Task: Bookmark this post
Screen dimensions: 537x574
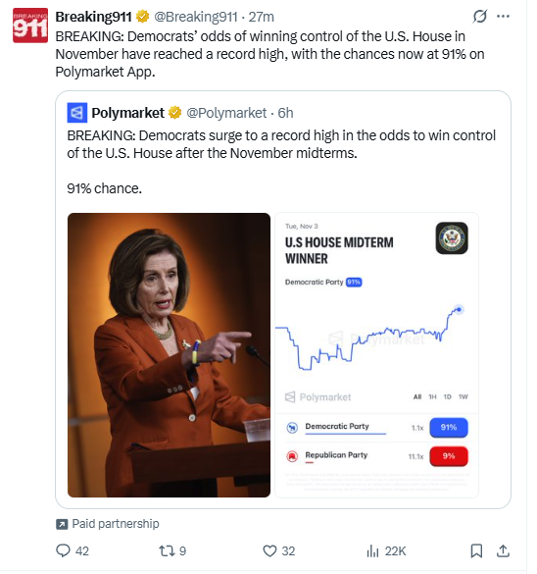Action: point(476,550)
